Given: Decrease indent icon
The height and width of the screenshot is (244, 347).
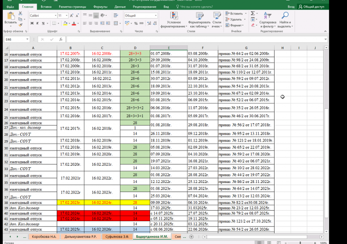Looking at the screenshot, I should click(x=102, y=23).
